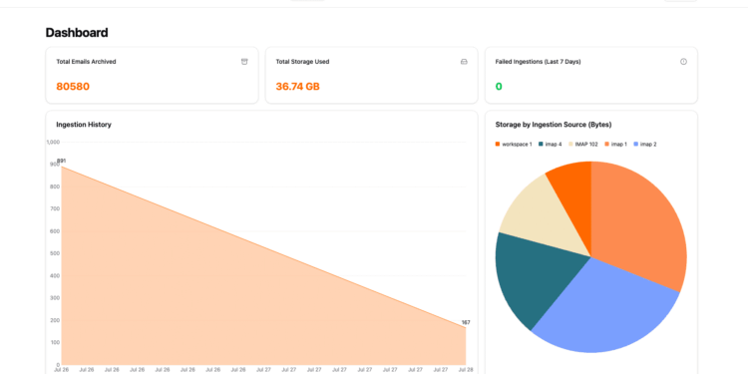Click the 167 data point on Ingestion History
Image resolution: width=748 pixels, height=374 pixels.
pos(466,327)
